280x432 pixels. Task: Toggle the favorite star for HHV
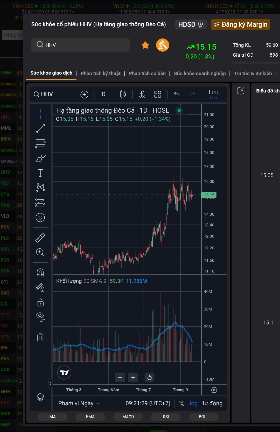(145, 45)
